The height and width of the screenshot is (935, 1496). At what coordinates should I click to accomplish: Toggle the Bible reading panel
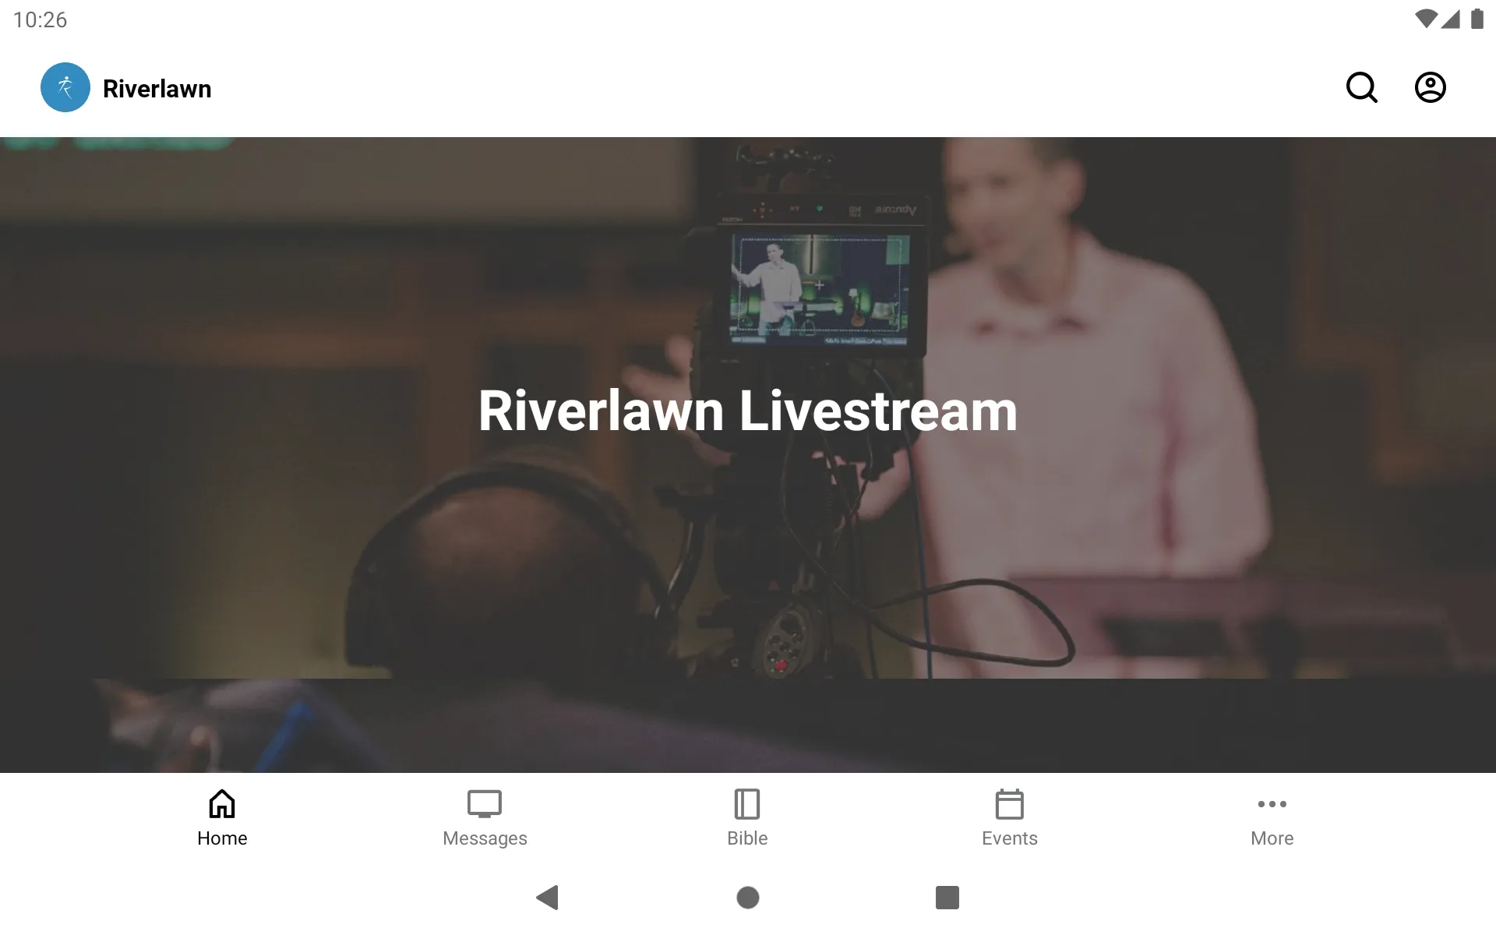(747, 817)
